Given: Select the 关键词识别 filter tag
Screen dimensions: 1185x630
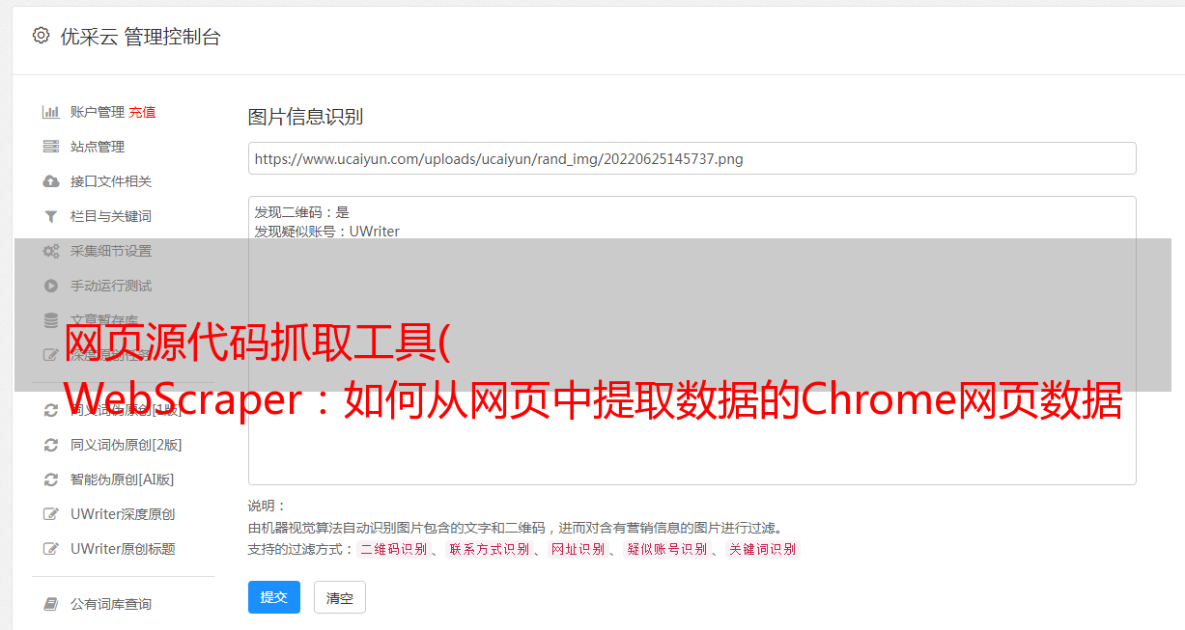Looking at the screenshot, I should pyautogui.click(x=763, y=549).
